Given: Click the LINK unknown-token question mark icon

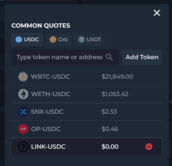Looking at the screenshot, I should pyautogui.click(x=23, y=147).
